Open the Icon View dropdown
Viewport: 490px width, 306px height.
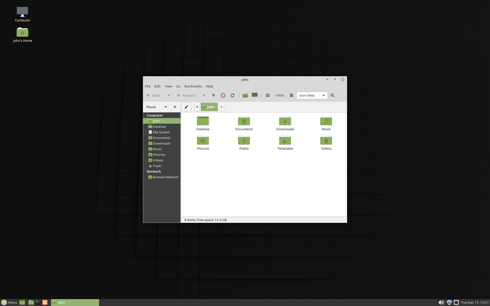(312, 95)
